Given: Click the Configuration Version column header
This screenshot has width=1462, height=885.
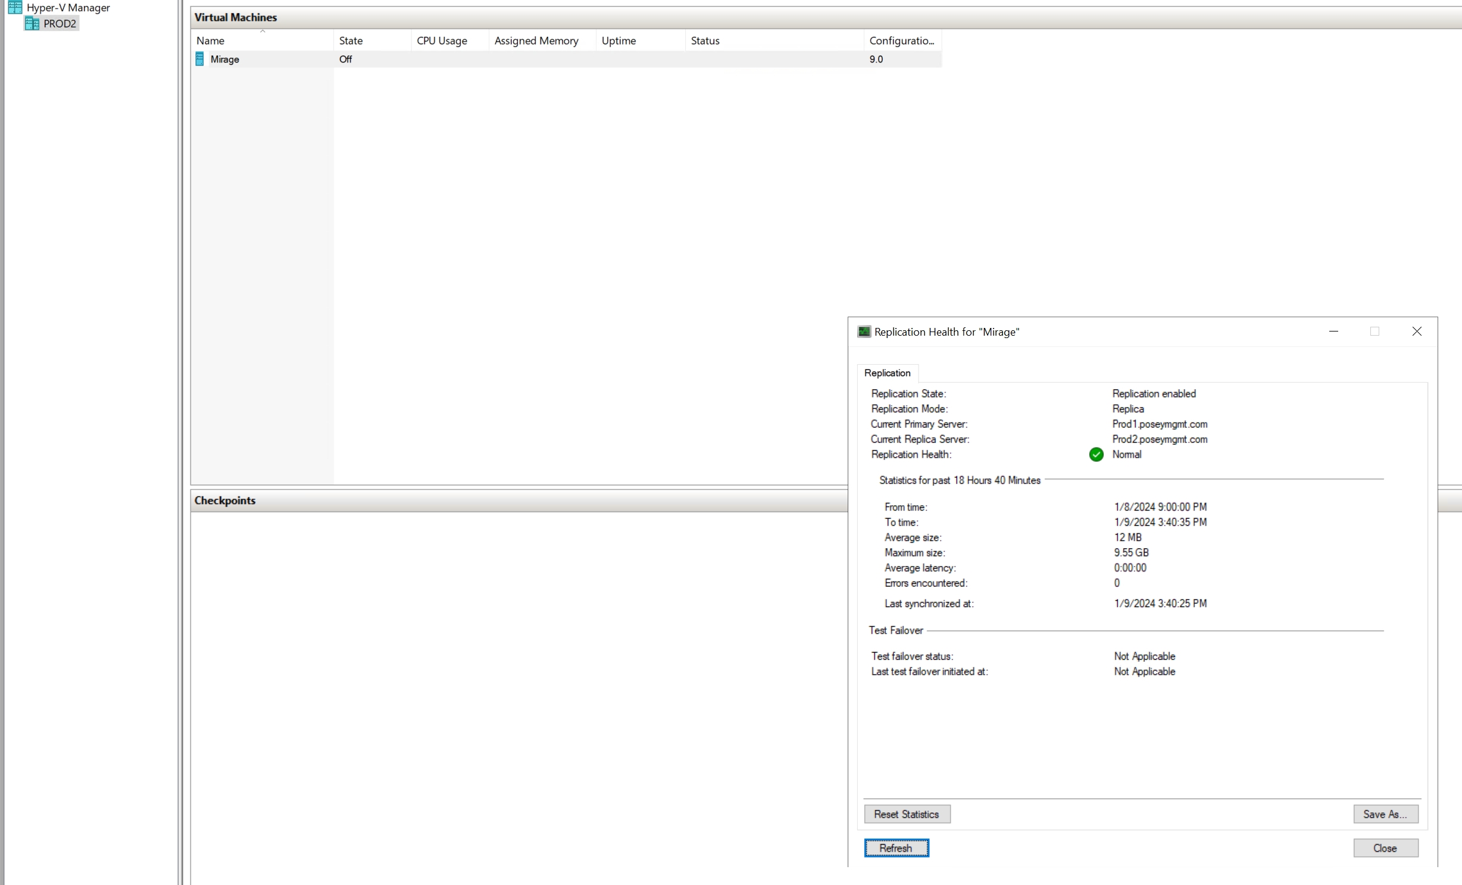Looking at the screenshot, I should [x=902, y=40].
